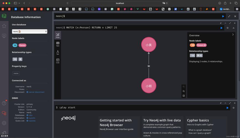This screenshot has height=138, width=240.
Task: Open the Browser Settings gear icon
Action: tap(4, 123)
